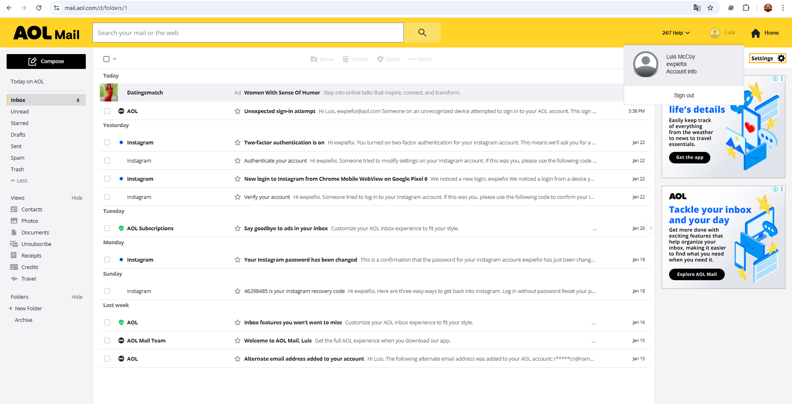This screenshot has height=404, width=792.
Task: Hide the Folders section
Action: (77, 297)
